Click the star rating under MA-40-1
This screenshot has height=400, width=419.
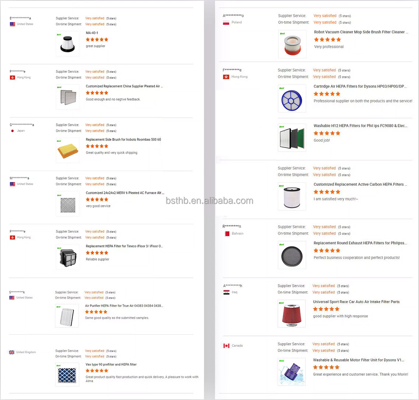tap(97, 39)
